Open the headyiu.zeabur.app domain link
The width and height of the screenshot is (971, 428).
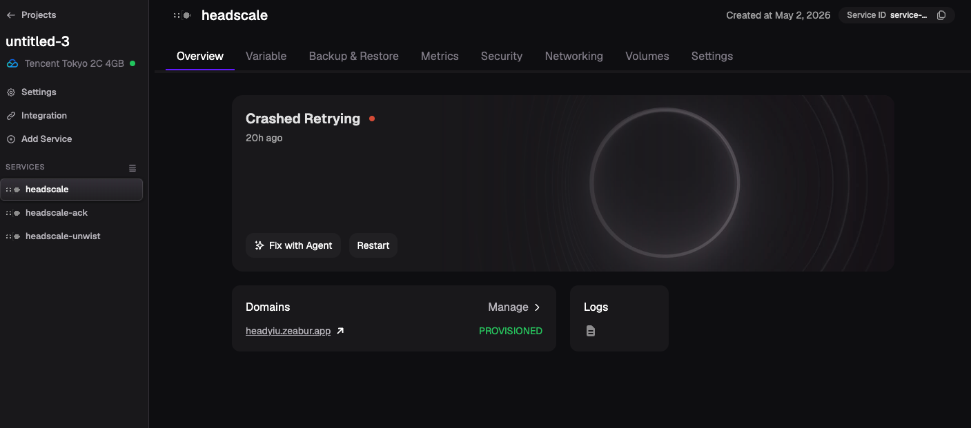tap(288, 331)
